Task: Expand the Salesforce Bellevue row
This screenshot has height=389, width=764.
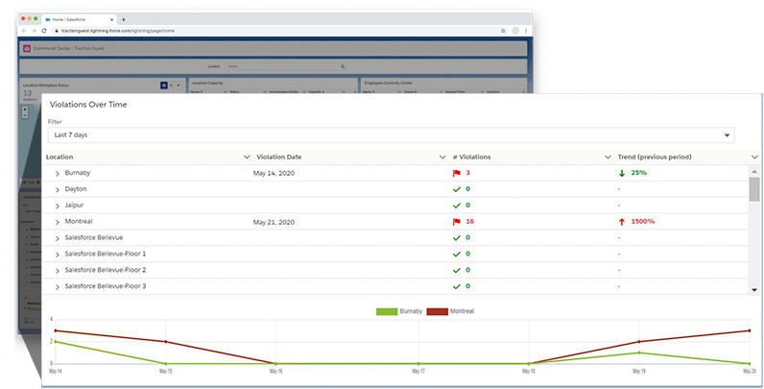Action: tap(57, 238)
